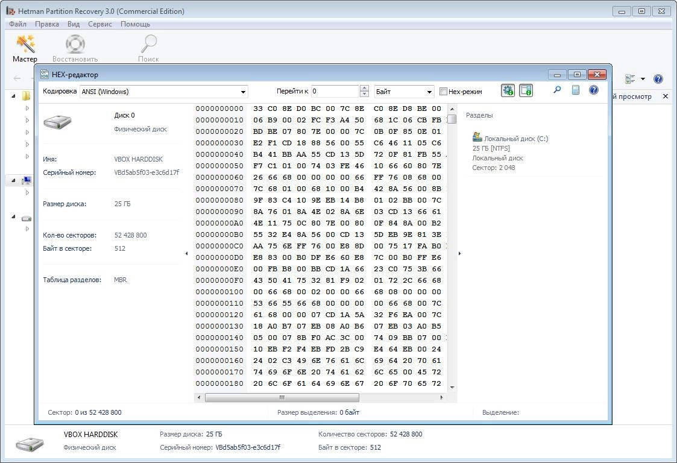The image size is (677, 463).
Task: Click offset row 00000000F0
Action: [219, 280]
